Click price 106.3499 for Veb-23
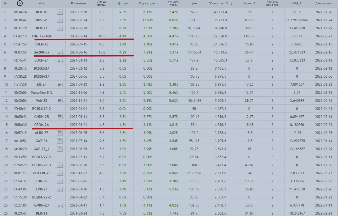 pos(194,101)
